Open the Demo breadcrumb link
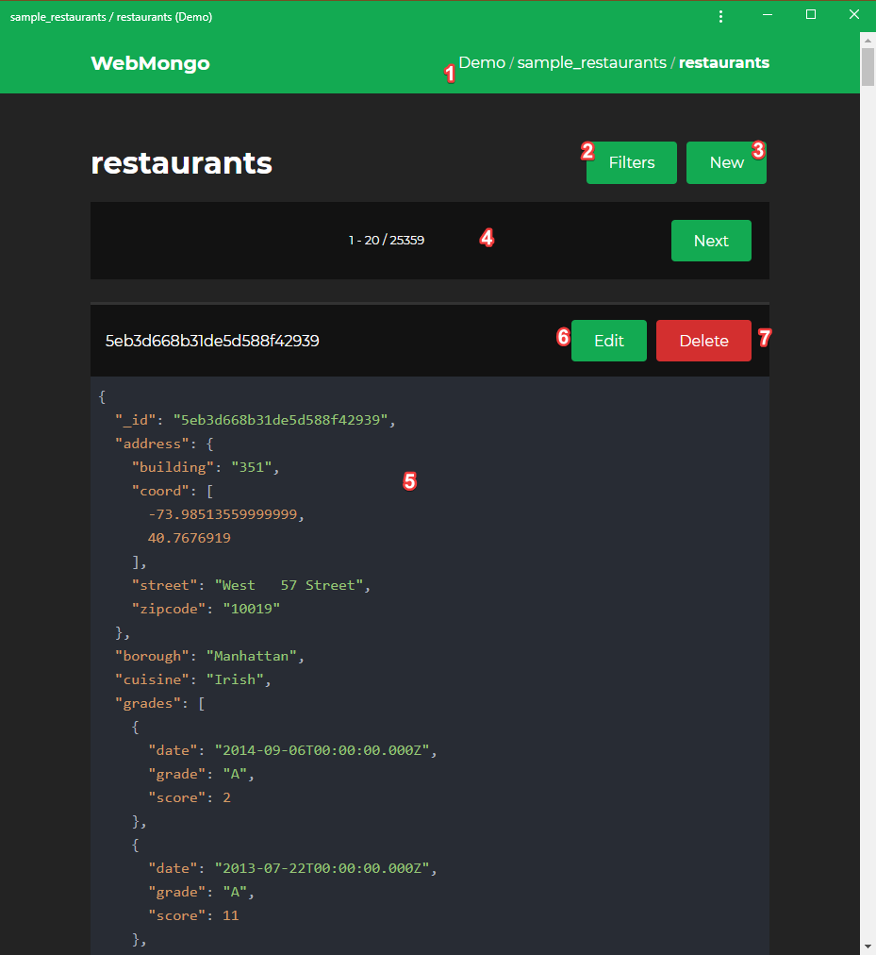The width and height of the screenshot is (876, 955). [x=482, y=63]
